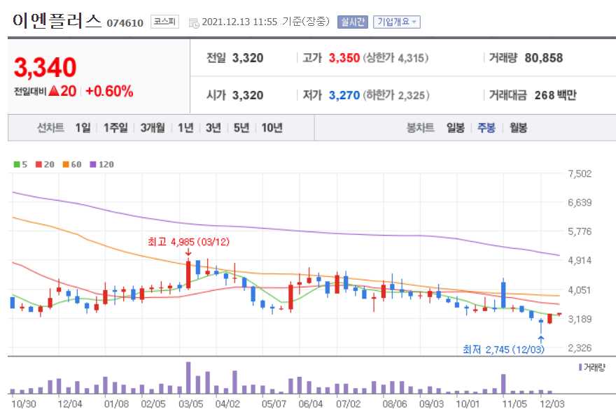Click the 코스피 market badge
616x409 pixels.
pyautogui.click(x=164, y=22)
